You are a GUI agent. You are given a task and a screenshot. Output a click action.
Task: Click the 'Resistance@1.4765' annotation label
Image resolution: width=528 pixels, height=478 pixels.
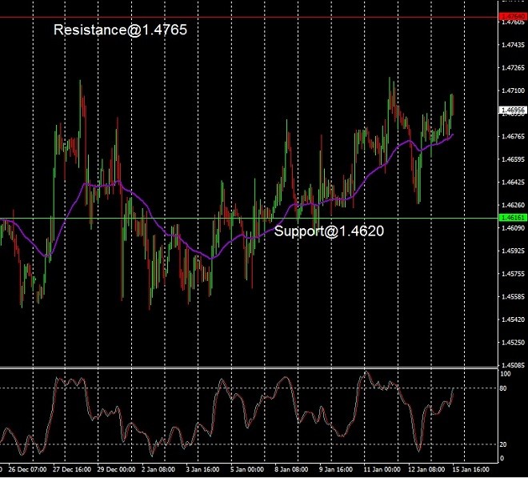[120, 30]
